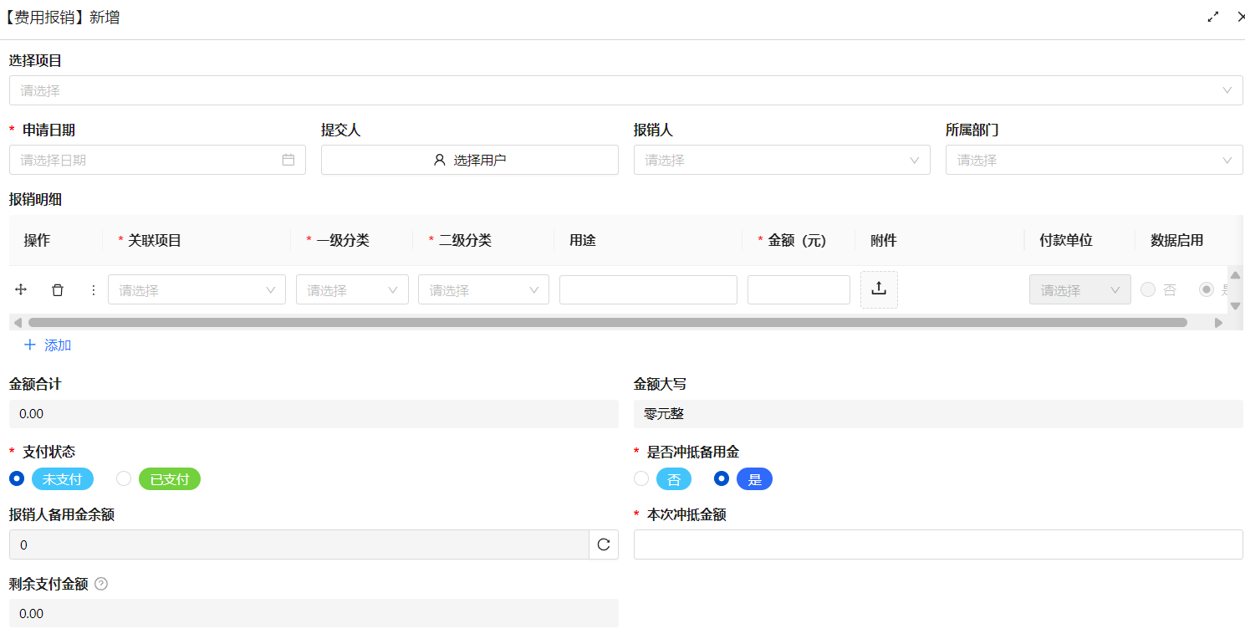
Task: Click the 付款单位 column header
Action: pos(1066,240)
